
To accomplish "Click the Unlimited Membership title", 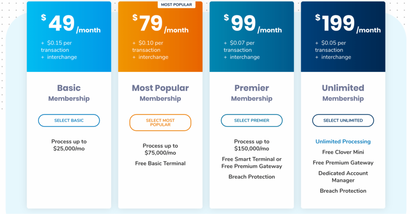I will [x=343, y=93].
